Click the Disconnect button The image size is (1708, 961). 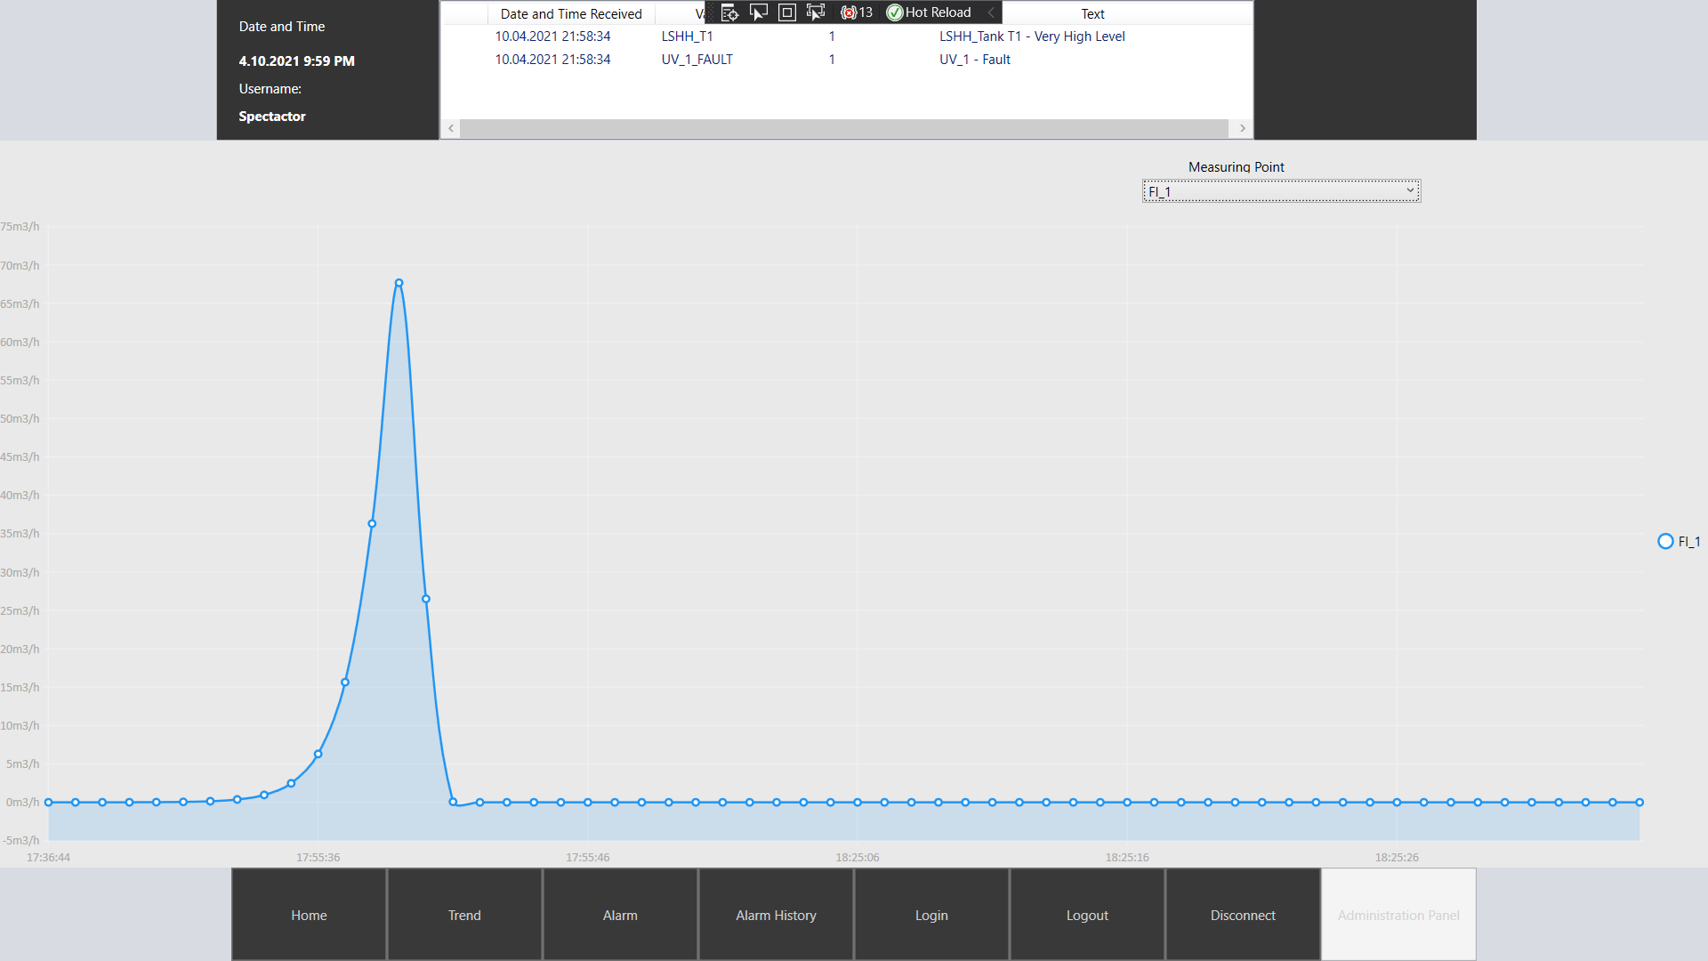tap(1243, 915)
